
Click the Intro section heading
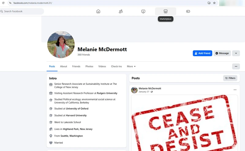[x=53, y=78]
